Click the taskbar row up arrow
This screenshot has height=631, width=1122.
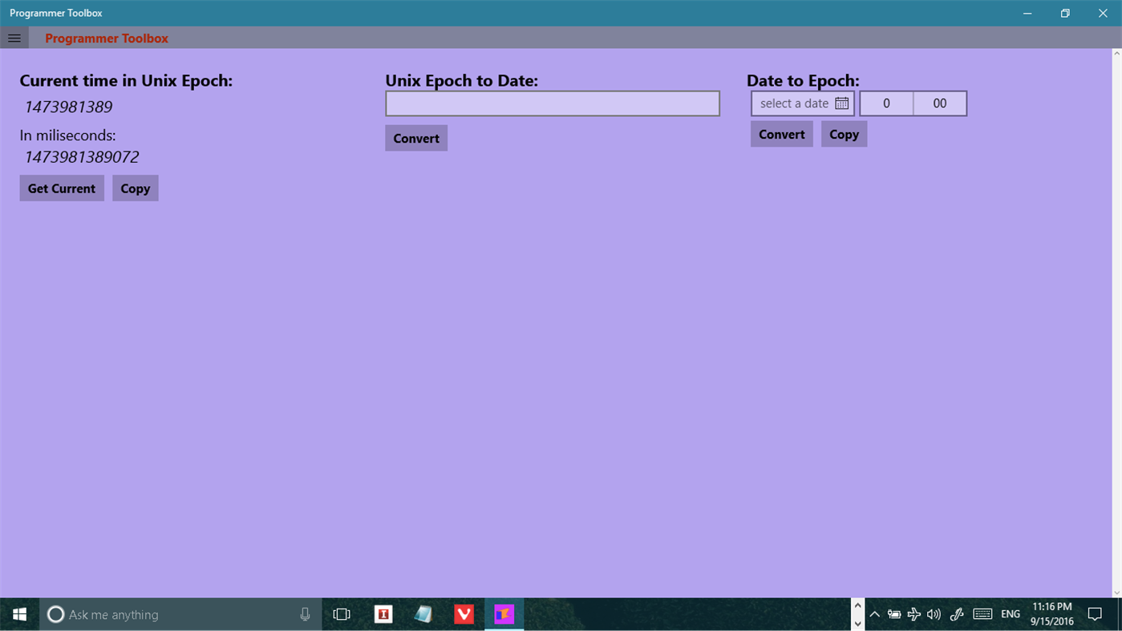(x=857, y=606)
